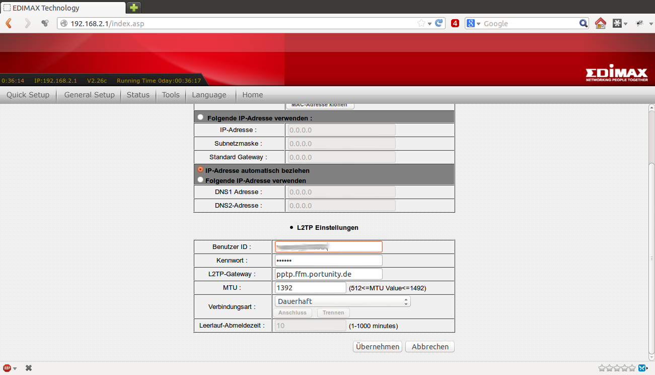Open a new tab with the plus button

point(134,8)
